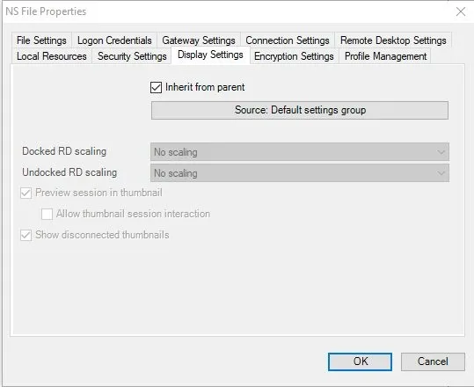Open the File Settings tab
The height and width of the screenshot is (387, 474).
[41, 40]
